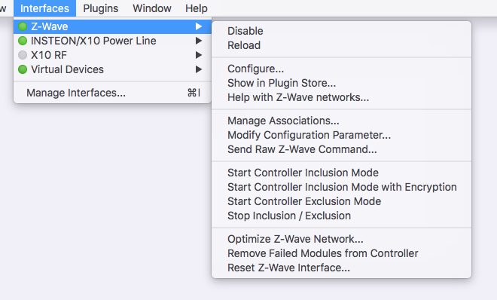Choose Start Controller Inclusion Mode with Encryption
Screen dimensions: 497x300
(342, 187)
